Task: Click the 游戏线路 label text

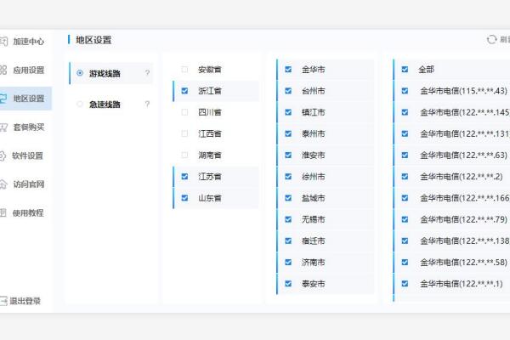Action: 105,74
